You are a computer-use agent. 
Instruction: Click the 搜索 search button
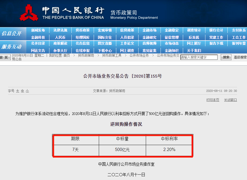point(226,57)
